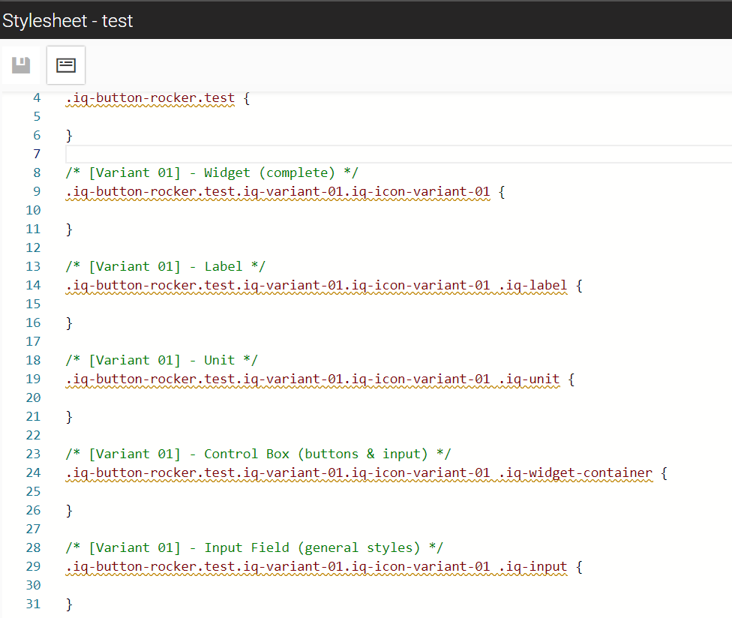The height and width of the screenshot is (618, 732).
Task: Click the Label comment on line 13
Action: pos(165,266)
